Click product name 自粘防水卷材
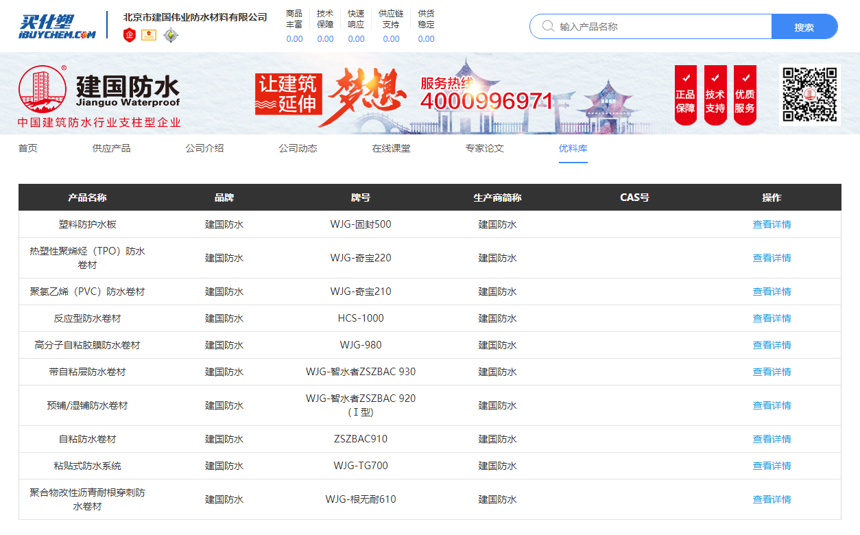860x535 pixels. [x=87, y=439]
